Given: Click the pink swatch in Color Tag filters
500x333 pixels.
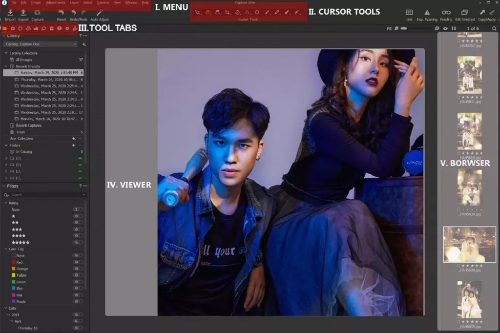Looking at the screenshot, I should coord(13,295).
